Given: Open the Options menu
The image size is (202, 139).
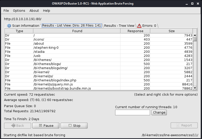Looking at the screenshot, I should [x=19, y=10].
